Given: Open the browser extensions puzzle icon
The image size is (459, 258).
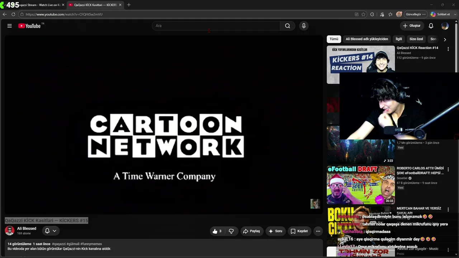Looking at the screenshot, I should [x=372, y=14].
